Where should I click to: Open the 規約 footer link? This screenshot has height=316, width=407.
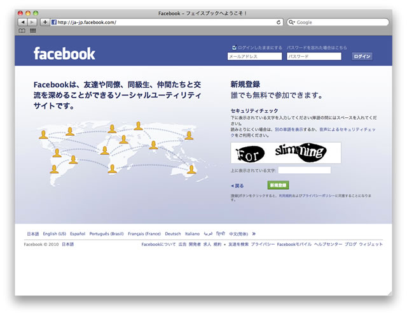(217, 244)
